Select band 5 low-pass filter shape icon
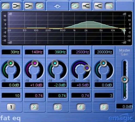 [x=109, y=6]
